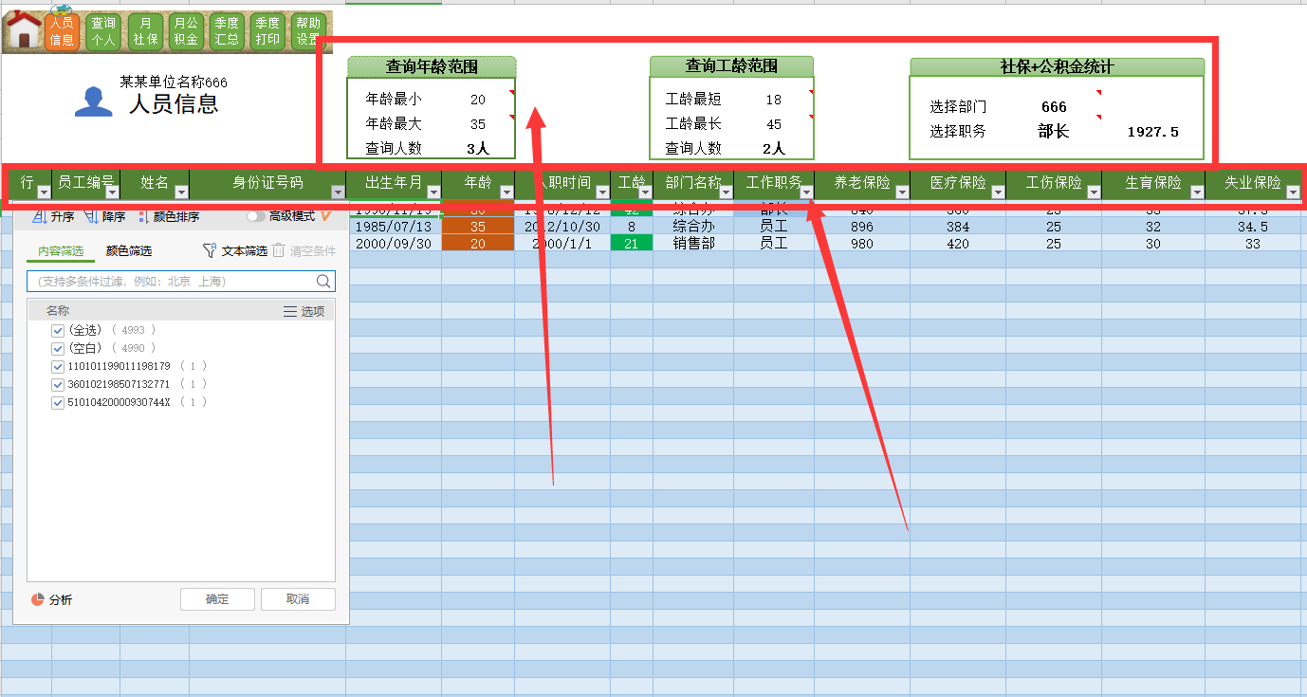The image size is (1307, 697).
Task: Switch to the 颜色筛选 tab
Action: [x=129, y=251]
